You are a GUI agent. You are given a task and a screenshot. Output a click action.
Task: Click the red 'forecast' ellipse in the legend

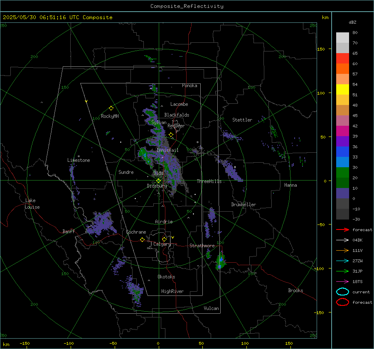pos(342,302)
